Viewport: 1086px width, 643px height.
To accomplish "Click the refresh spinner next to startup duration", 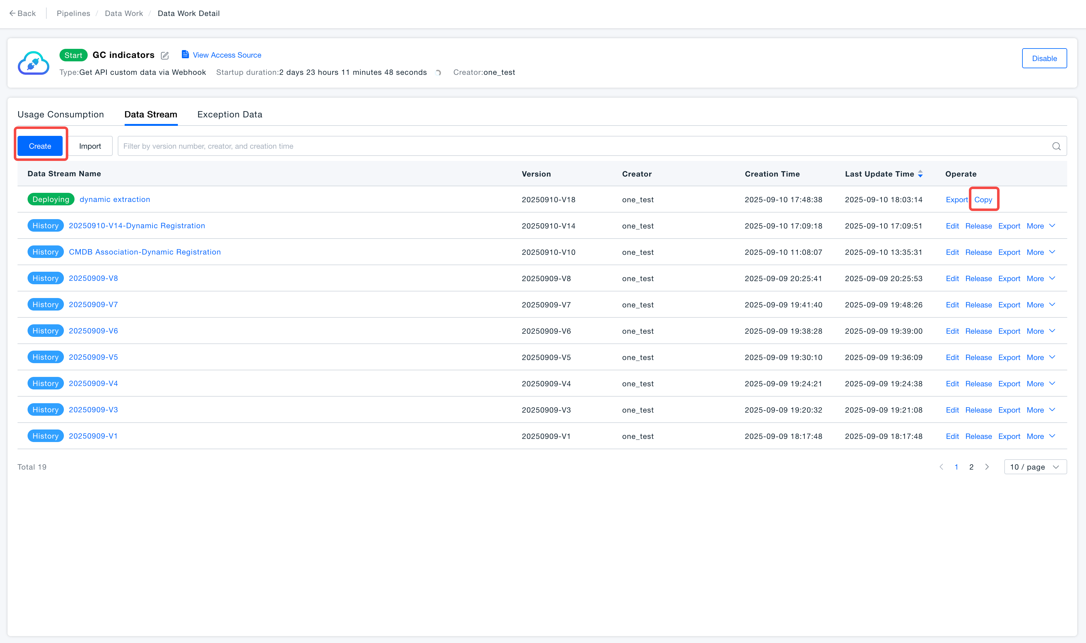I will [x=438, y=73].
